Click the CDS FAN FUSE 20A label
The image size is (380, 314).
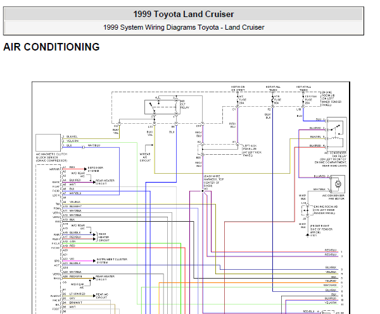[310, 100]
